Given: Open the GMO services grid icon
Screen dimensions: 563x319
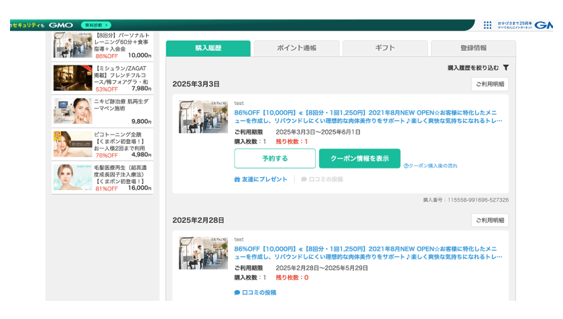Looking at the screenshot, I should click(487, 25).
